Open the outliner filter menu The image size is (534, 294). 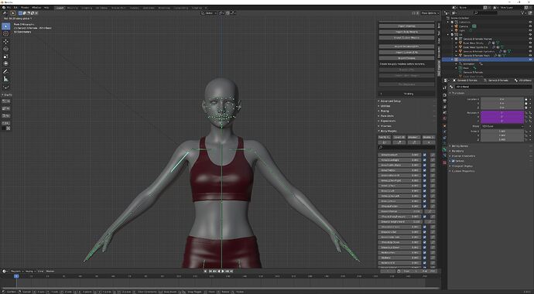(523, 13)
